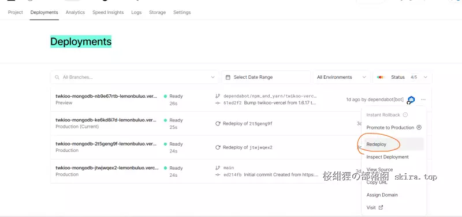Open the Select Date Range picker
This screenshot has width=462, height=217.
tap(266, 77)
